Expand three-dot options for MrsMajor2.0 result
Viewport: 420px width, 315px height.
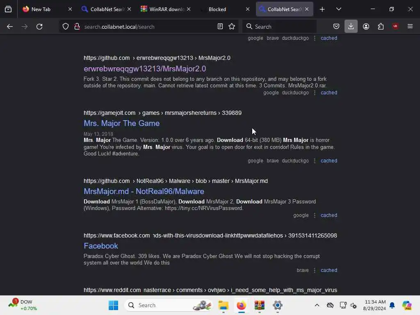[315, 93]
